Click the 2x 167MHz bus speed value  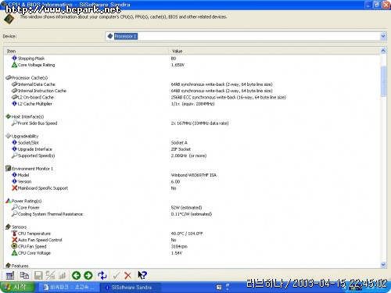click(x=199, y=123)
